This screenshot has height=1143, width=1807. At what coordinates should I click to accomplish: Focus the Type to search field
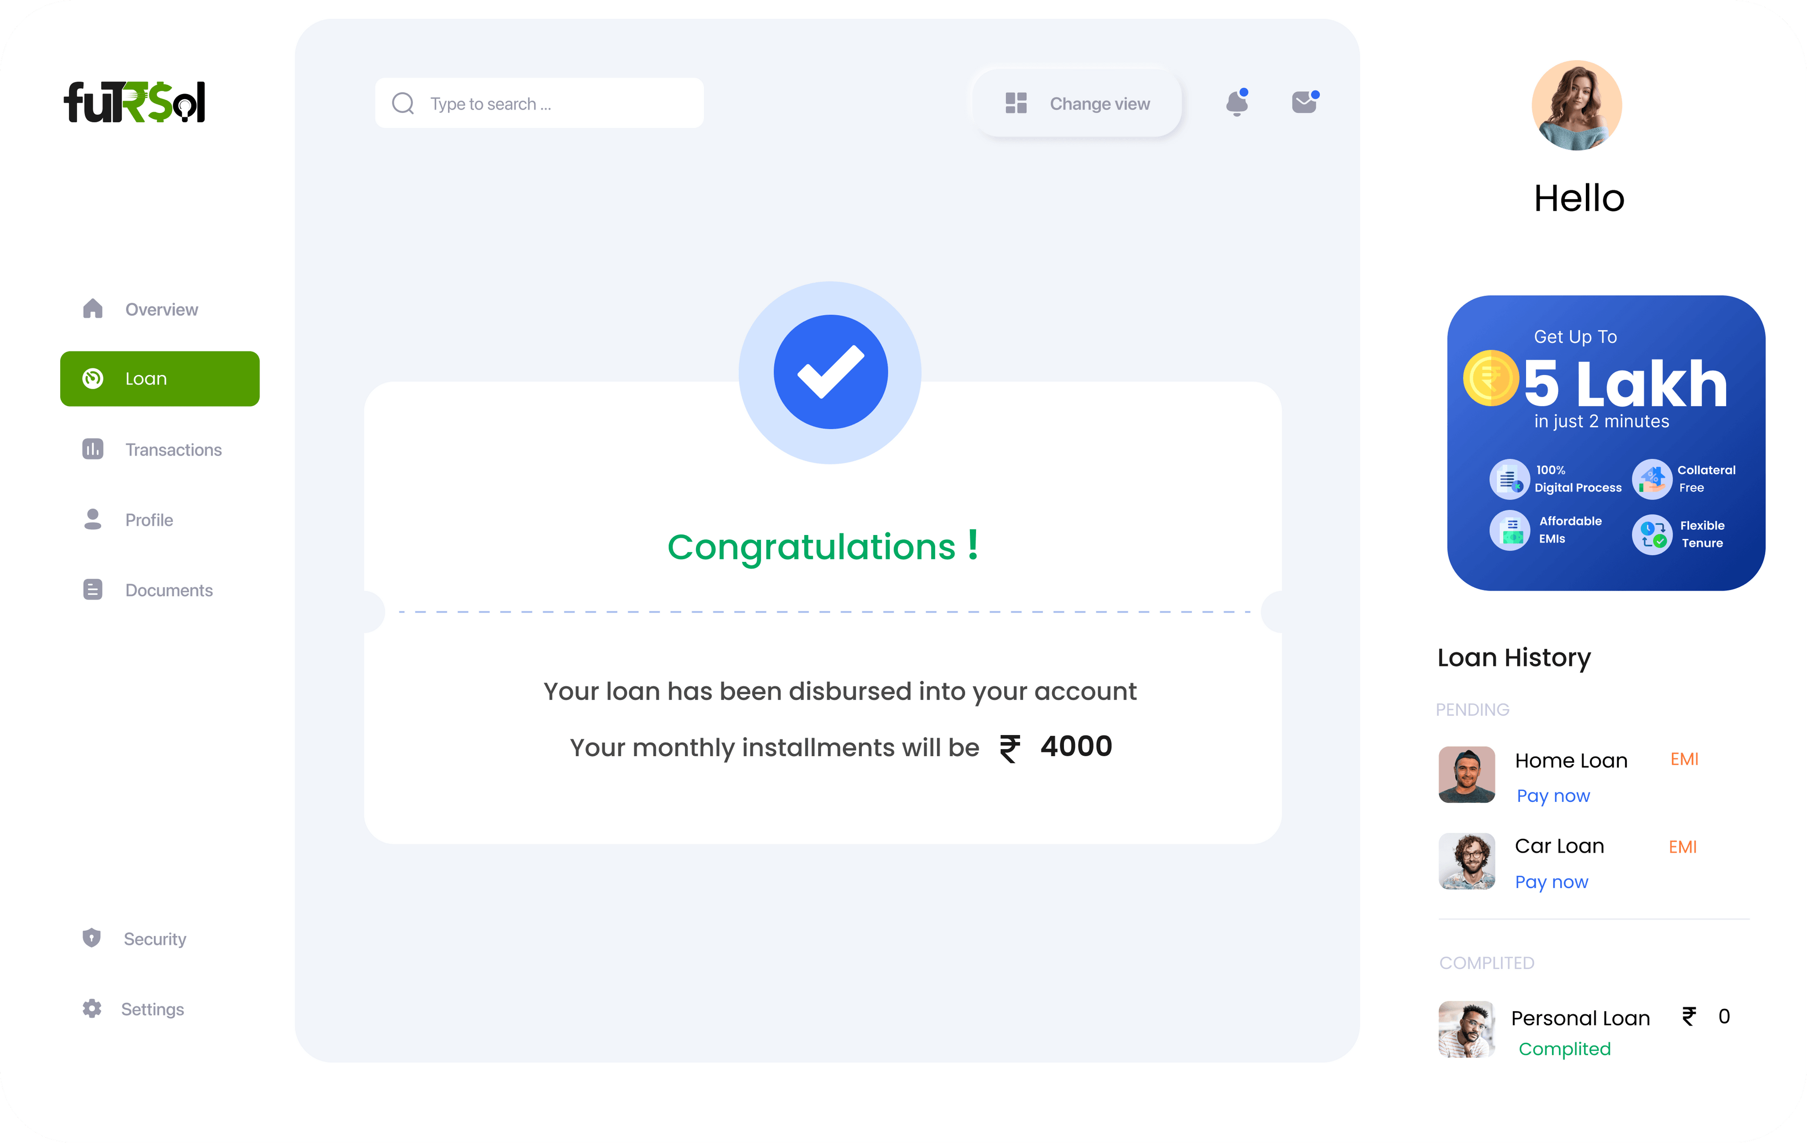coord(540,103)
